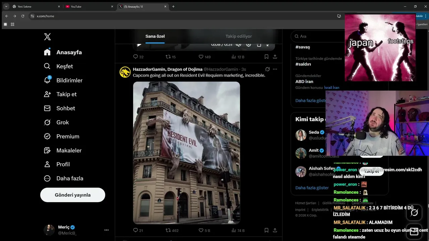Image resolution: width=429 pixels, height=241 pixels.
Task: Switch to Sana özel tab
Action: (155, 36)
